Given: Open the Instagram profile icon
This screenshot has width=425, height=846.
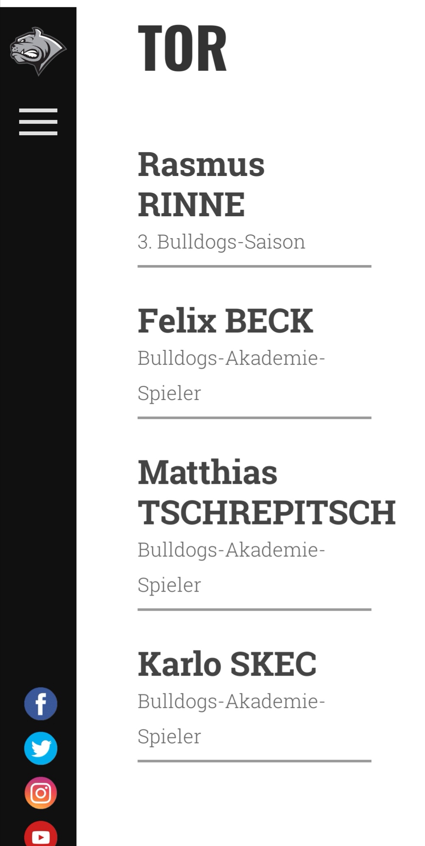Looking at the screenshot, I should click(41, 793).
